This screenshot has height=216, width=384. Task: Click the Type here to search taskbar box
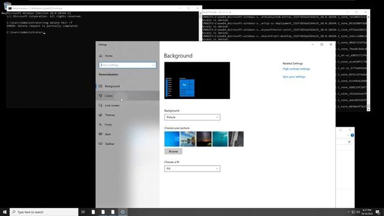tap(44, 212)
